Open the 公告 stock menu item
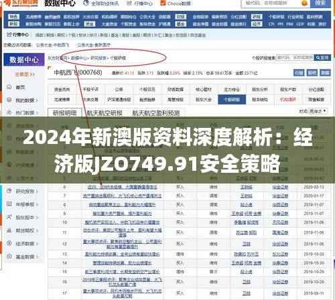The height and width of the screenshot is (300, 335). click(119, 89)
